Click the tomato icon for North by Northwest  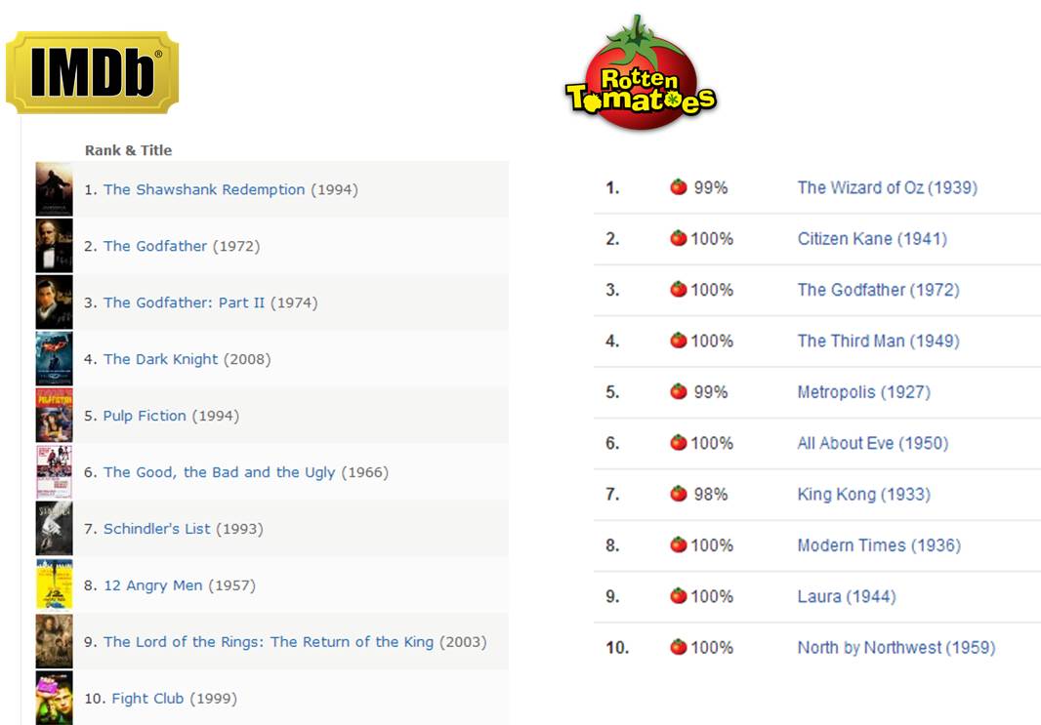[x=679, y=647]
